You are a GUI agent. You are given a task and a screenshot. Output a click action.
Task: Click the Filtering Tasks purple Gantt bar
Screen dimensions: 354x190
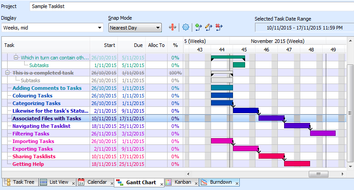[323, 133]
